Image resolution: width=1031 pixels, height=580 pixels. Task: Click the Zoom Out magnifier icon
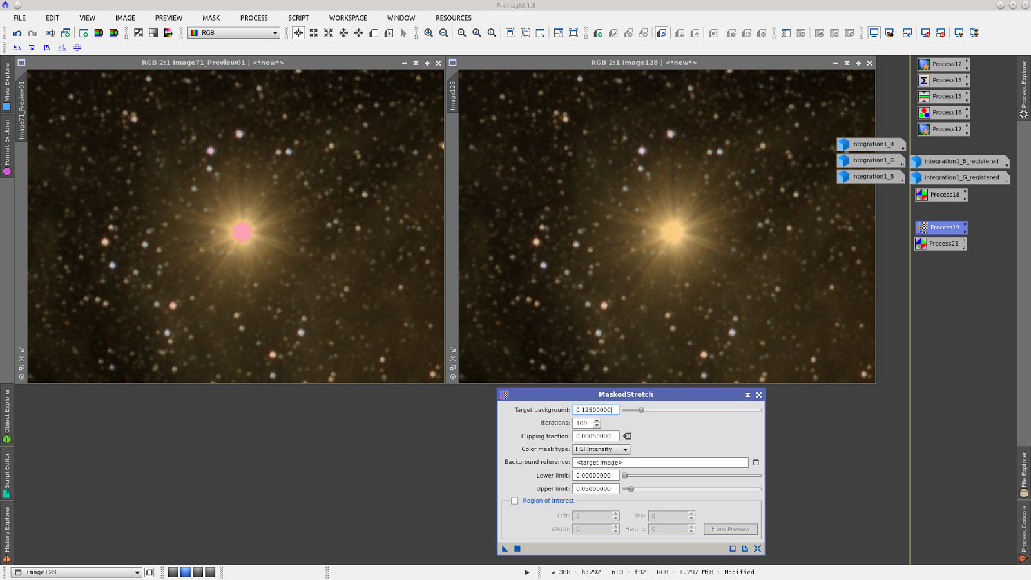pyautogui.click(x=443, y=33)
